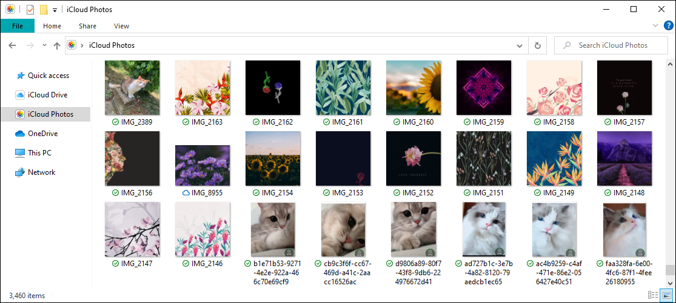Click the Search iCloud Photos box
676x303 pixels.
pyautogui.click(x=610, y=45)
